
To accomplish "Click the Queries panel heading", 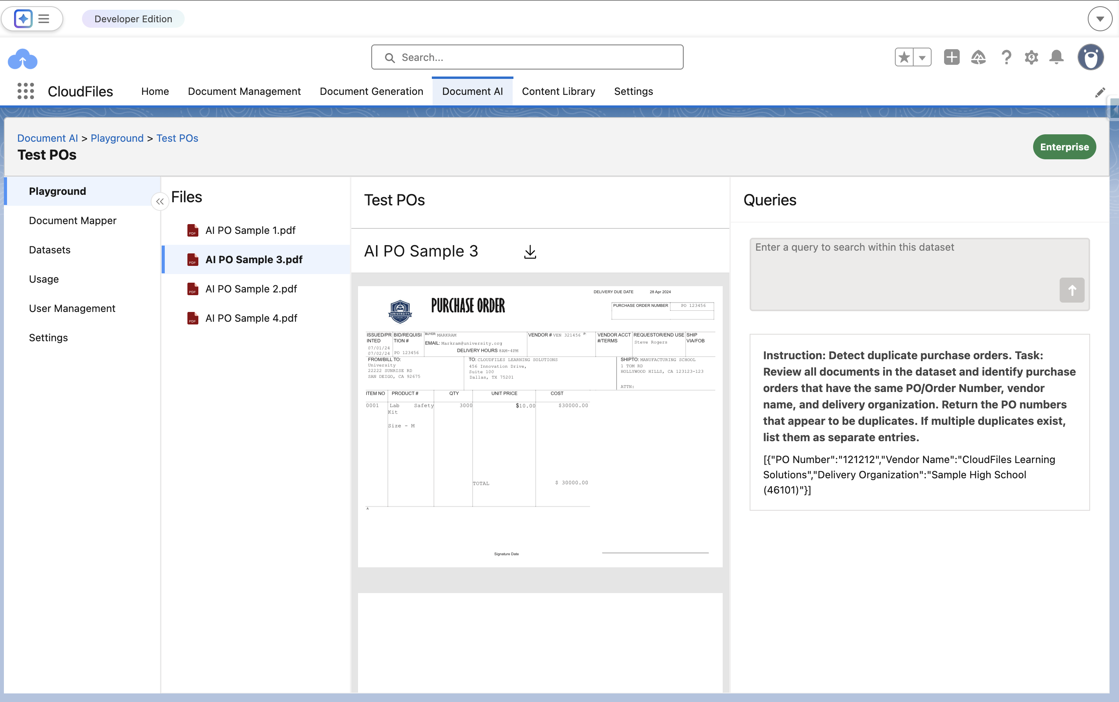I will 770,200.
